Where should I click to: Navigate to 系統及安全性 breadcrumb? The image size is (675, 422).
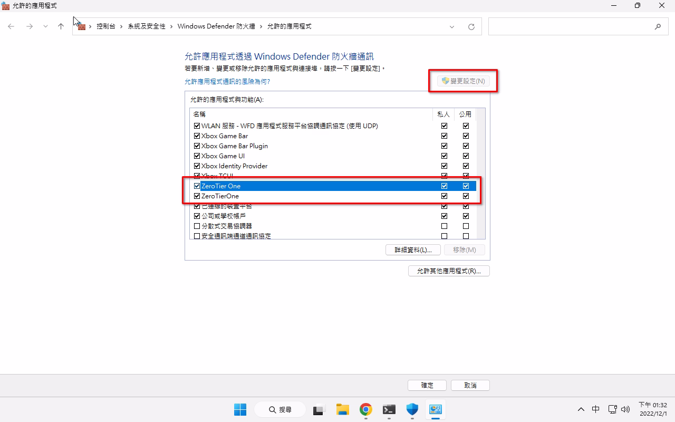pos(147,26)
